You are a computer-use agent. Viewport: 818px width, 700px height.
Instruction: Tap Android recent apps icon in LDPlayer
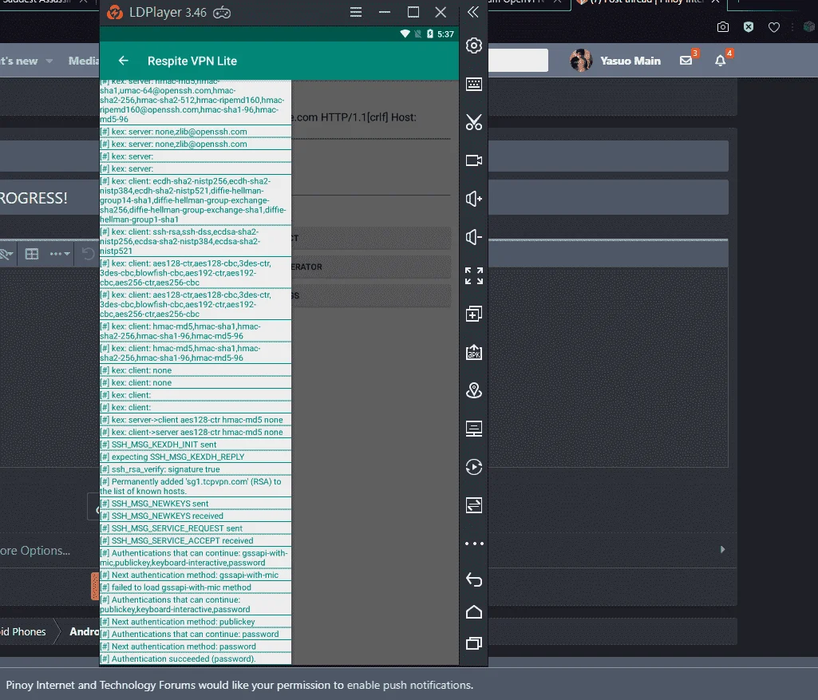coord(474,643)
